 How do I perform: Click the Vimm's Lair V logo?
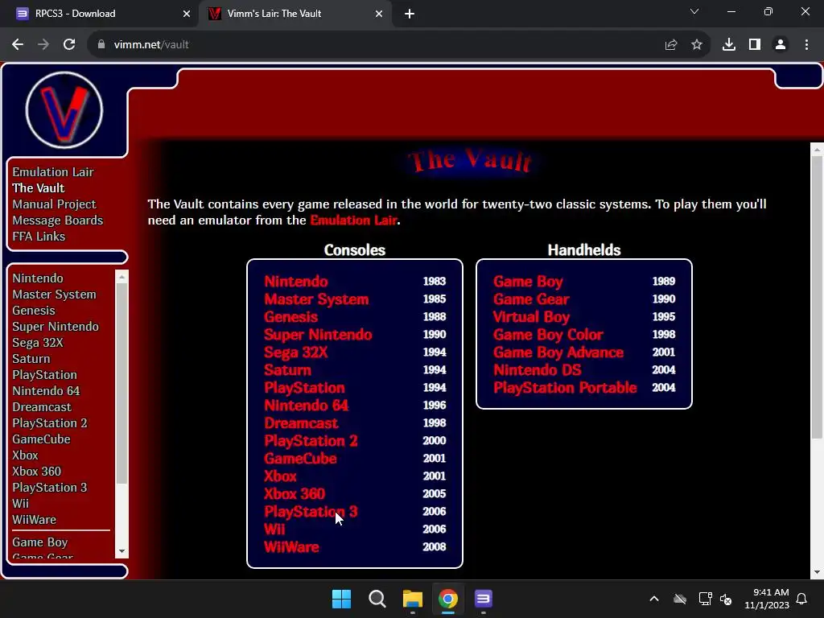(x=64, y=109)
